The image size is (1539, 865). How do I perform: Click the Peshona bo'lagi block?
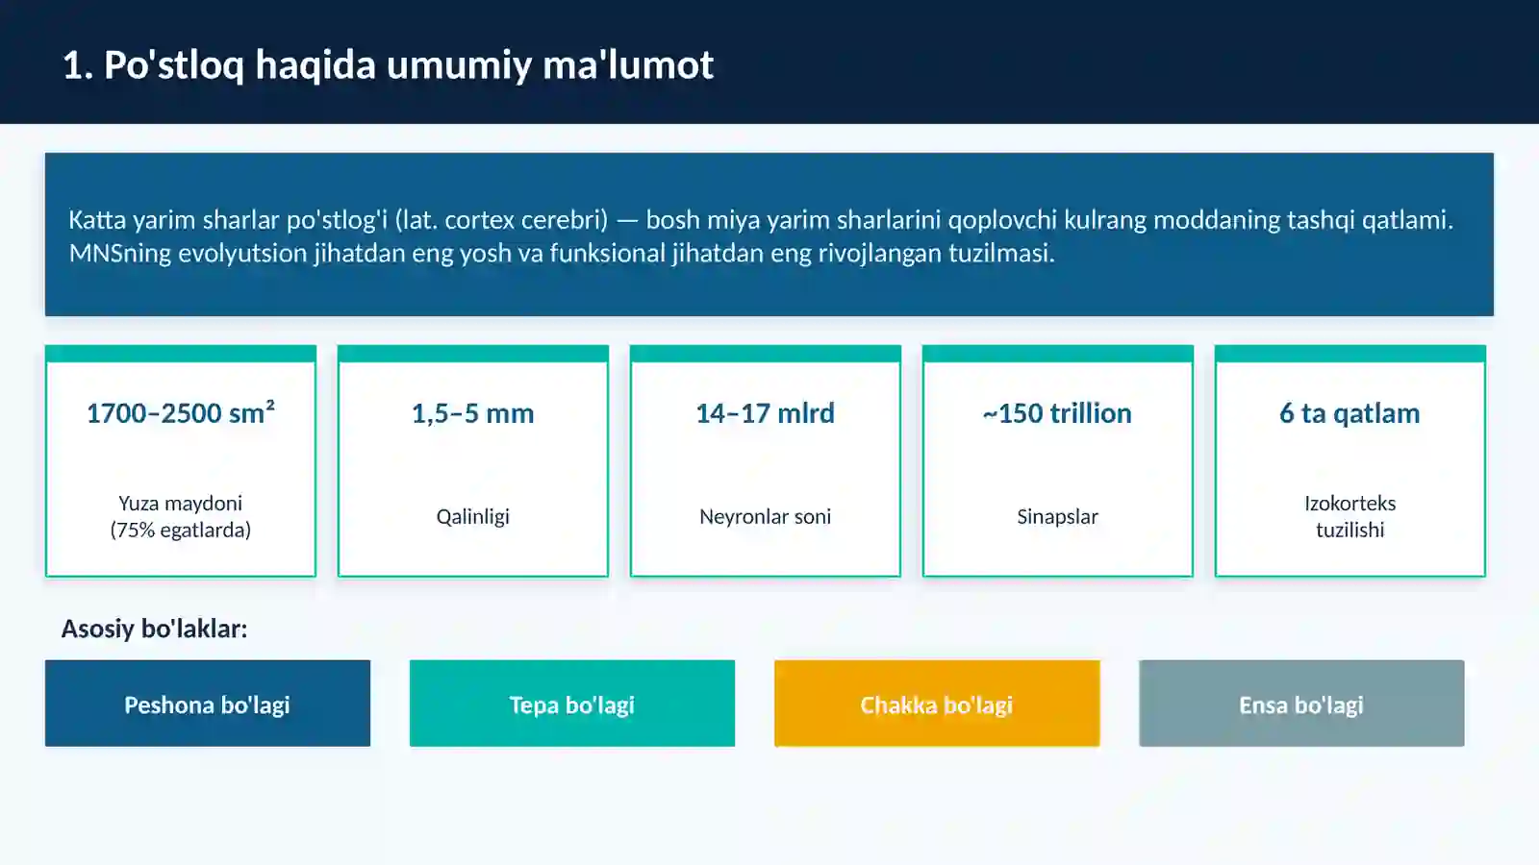208,704
